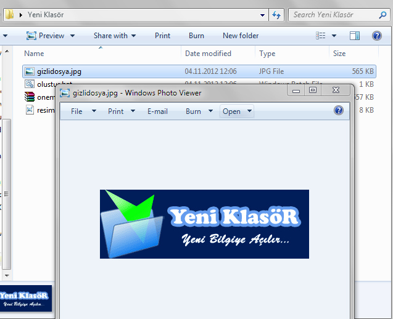This screenshot has width=393, height=319.
Task: Click the Photo Viewer help icon
Action: coord(338,111)
